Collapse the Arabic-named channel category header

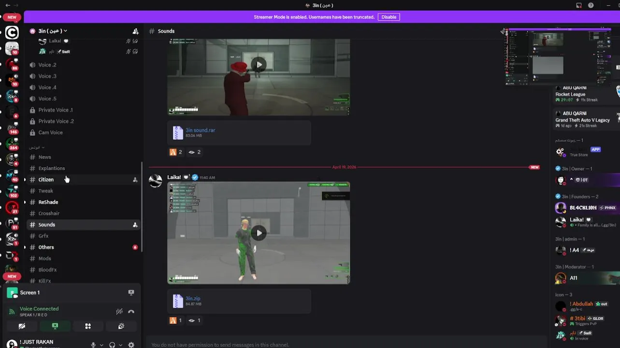pos(36,147)
